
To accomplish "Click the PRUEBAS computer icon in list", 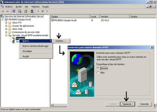I will coord(52,20).
